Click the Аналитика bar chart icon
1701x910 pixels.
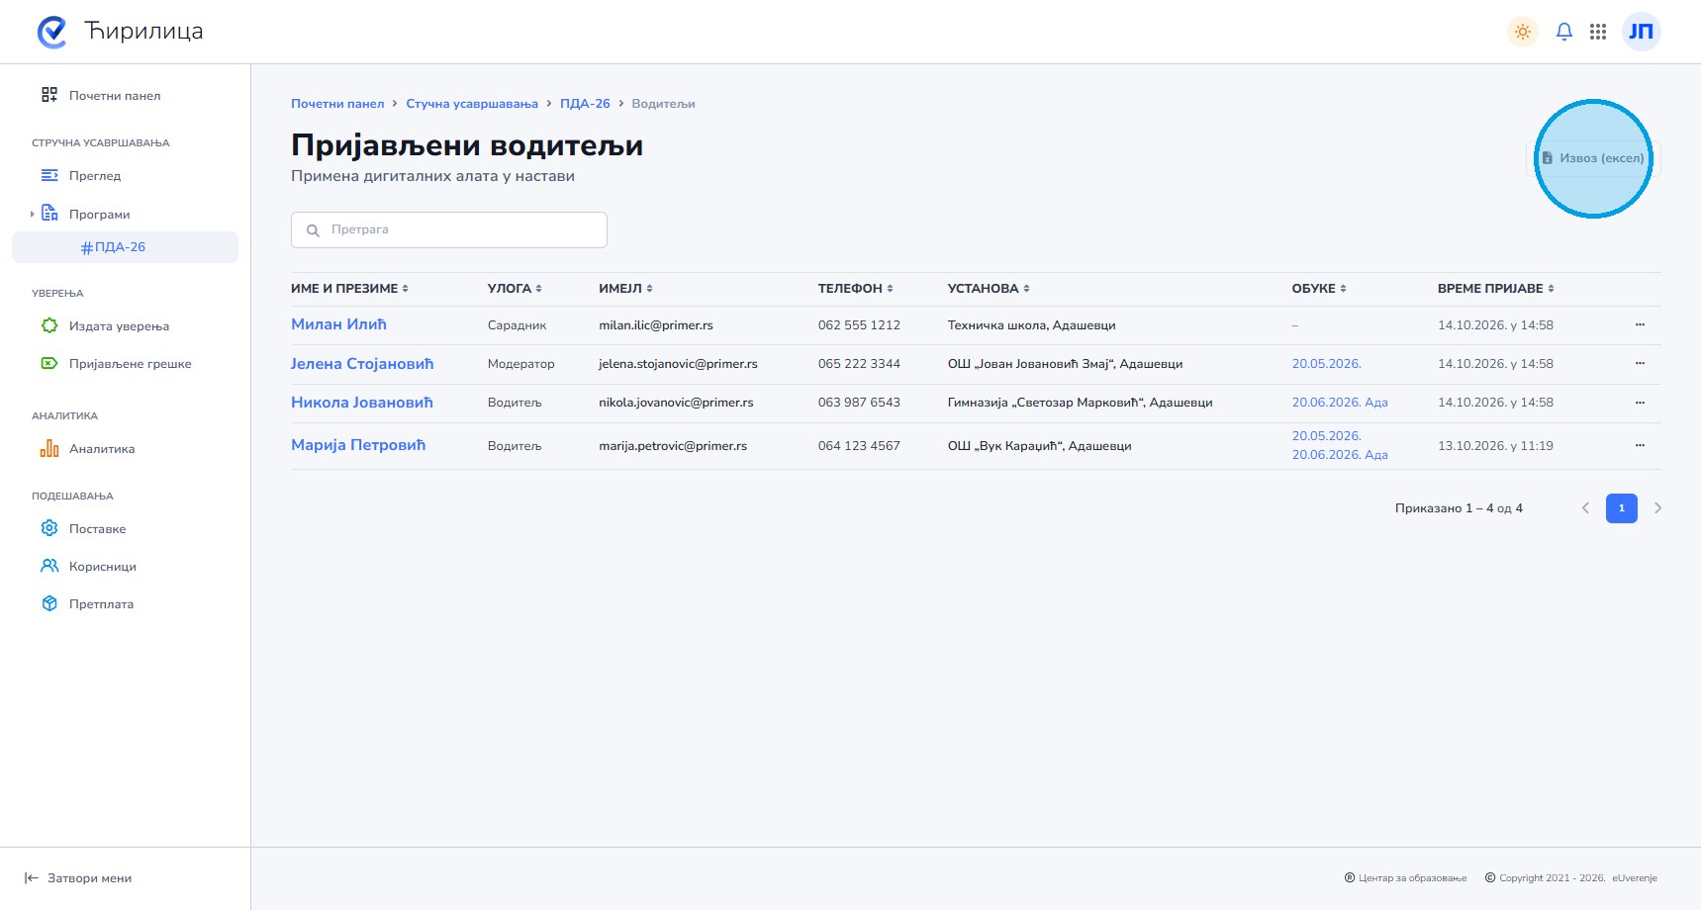coord(49,448)
